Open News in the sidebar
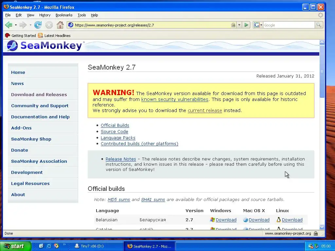The width and height of the screenshot is (335, 251). (x=43, y=83)
